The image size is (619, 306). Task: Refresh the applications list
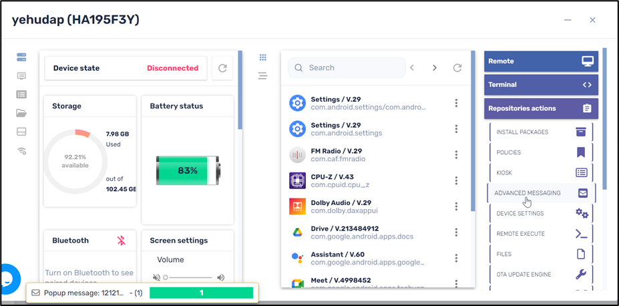(x=457, y=67)
